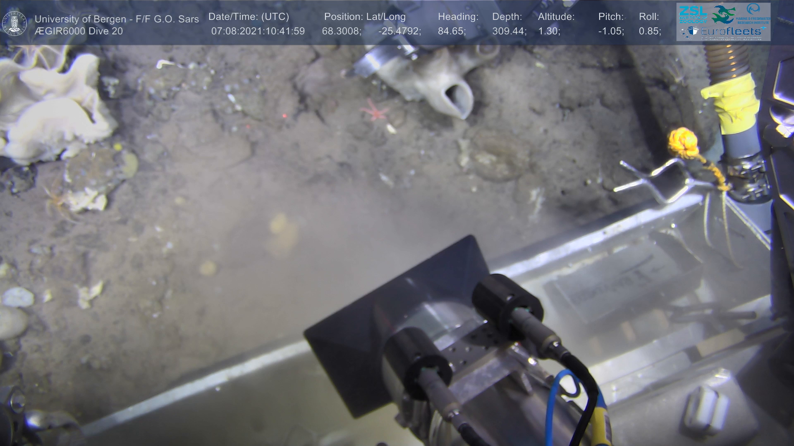This screenshot has height=446, width=794.
Task: Click the Position Lat/Long label
Action: [364, 17]
